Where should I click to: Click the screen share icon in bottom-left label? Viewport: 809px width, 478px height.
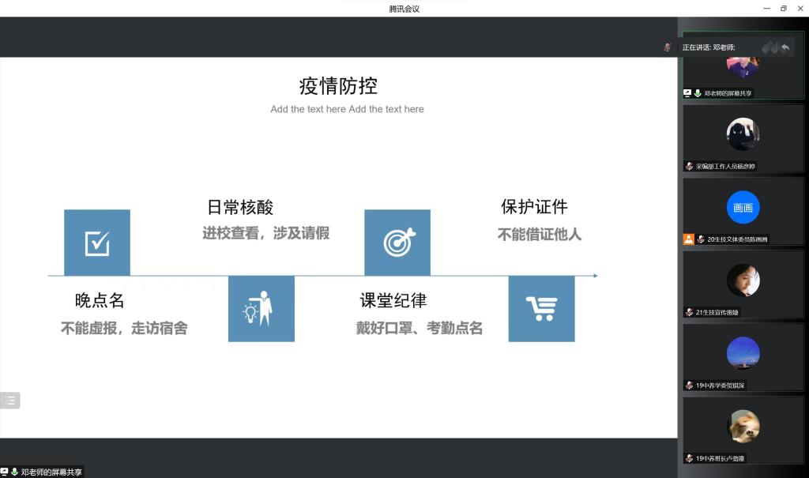(x=5, y=472)
